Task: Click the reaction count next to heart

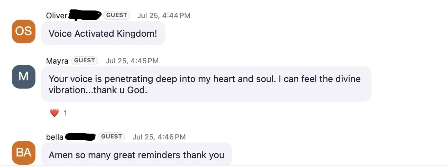Action: point(65,113)
